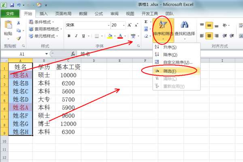Open Format as Table (套用表格格式)
243x162 pixels.
[45, 29]
